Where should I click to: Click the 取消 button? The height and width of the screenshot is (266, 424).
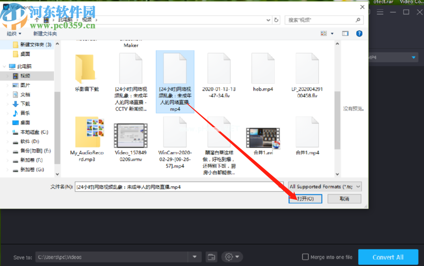click(x=344, y=199)
